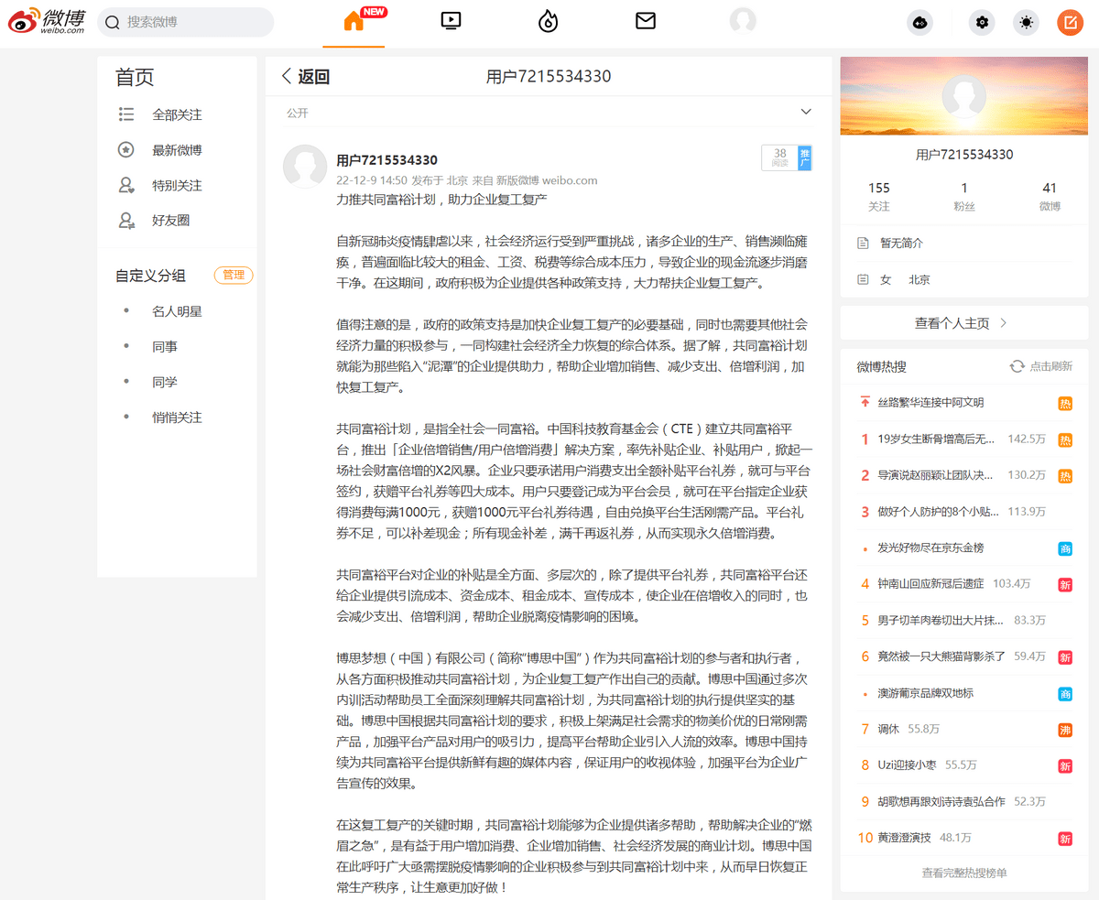Go back using the 返回 button

(305, 77)
